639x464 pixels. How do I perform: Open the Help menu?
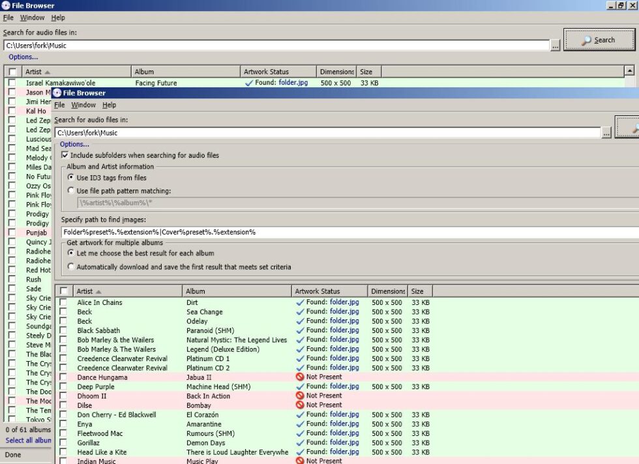109,104
